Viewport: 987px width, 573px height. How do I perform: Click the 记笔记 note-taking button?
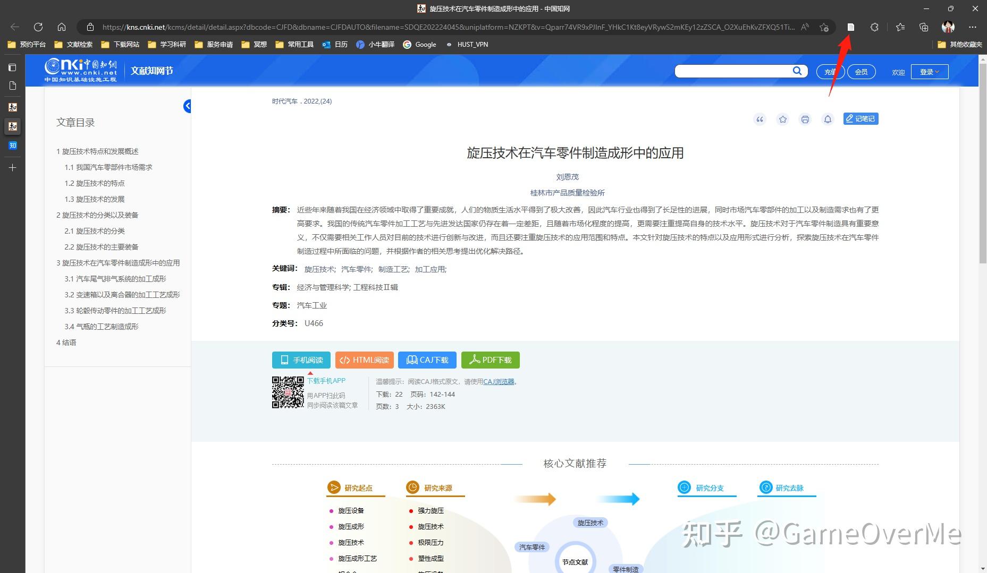860,118
